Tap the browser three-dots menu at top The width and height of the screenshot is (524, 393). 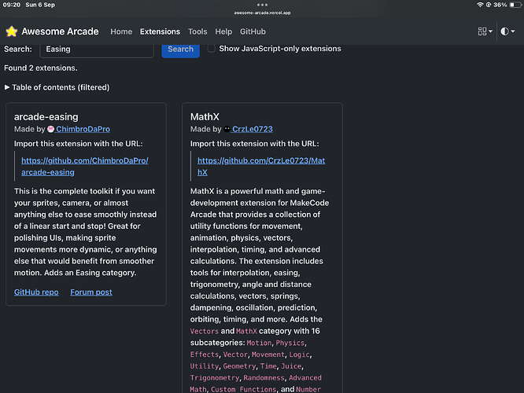click(x=262, y=5)
